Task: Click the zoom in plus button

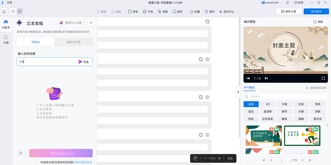Action: [219, 158]
